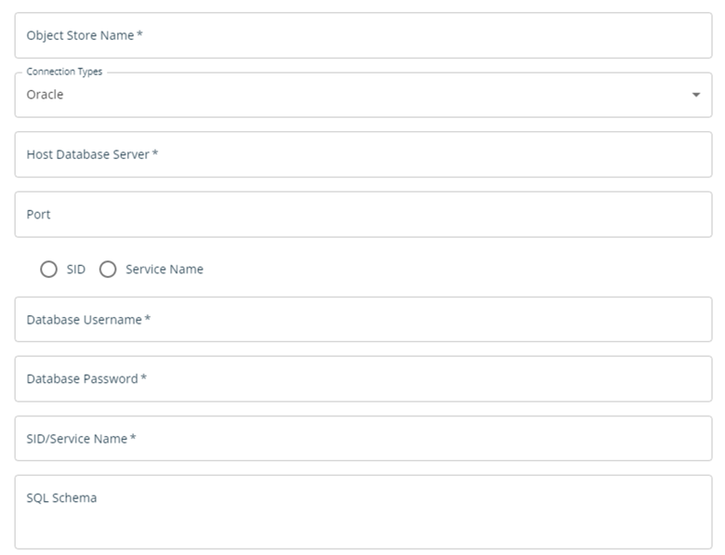Click the SID option label
The height and width of the screenshot is (555, 725).
[x=76, y=270]
